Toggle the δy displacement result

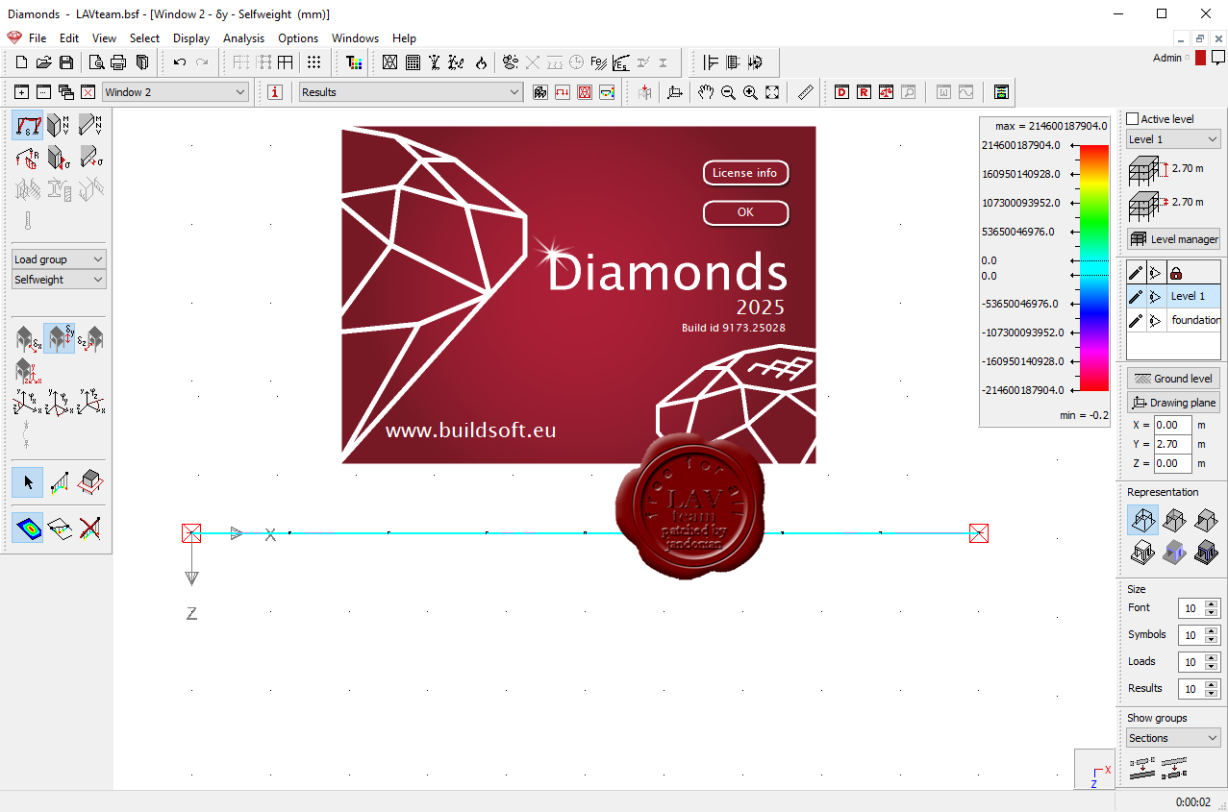59,339
